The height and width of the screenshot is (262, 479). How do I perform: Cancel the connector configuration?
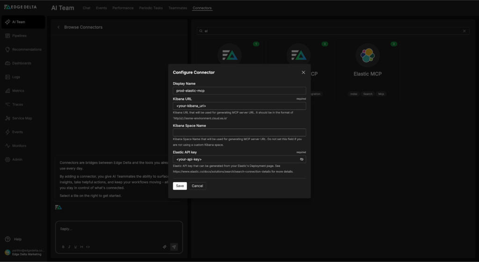pos(197,186)
